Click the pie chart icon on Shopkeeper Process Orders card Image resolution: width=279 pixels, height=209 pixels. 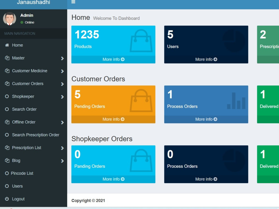234,161
